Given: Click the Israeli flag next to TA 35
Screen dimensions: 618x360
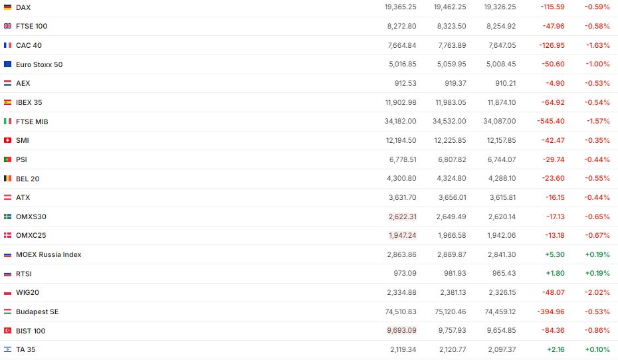Looking at the screenshot, I should [x=7, y=350].
